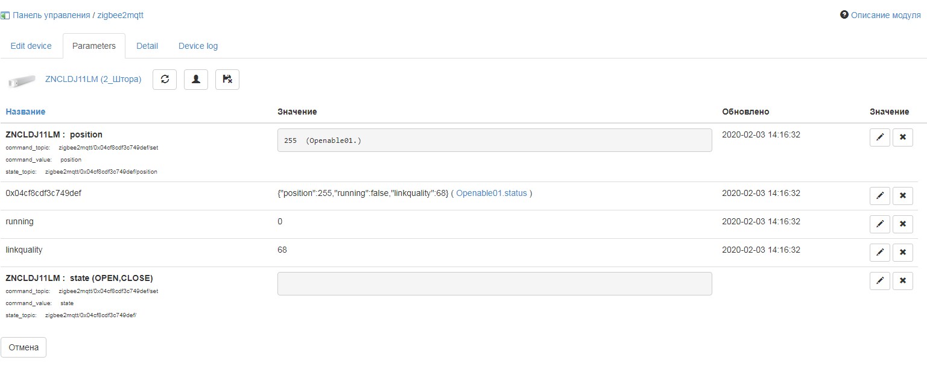The height and width of the screenshot is (366, 927).
Task: Open the Detail tab
Action: tap(147, 46)
